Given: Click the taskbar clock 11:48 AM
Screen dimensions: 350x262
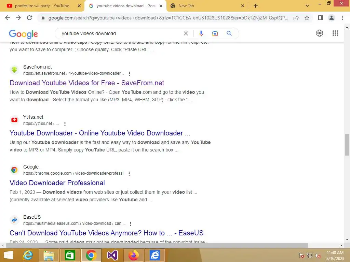Looking at the screenshot, I should (x=335, y=253).
